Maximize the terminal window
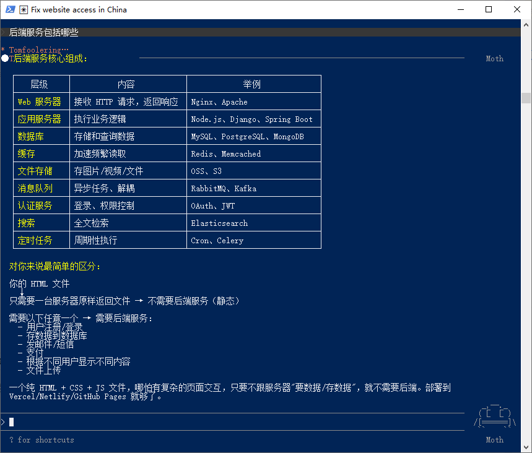 489,9
